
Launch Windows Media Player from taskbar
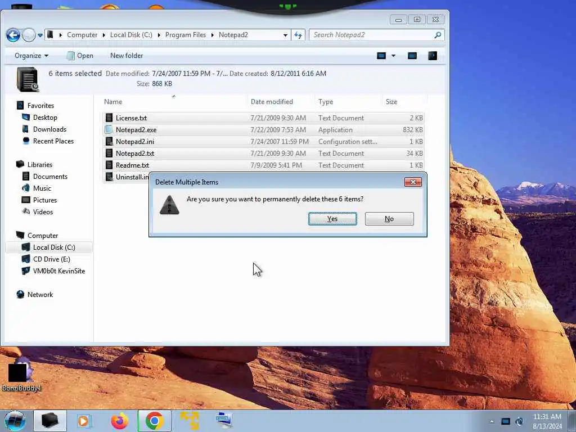84,421
